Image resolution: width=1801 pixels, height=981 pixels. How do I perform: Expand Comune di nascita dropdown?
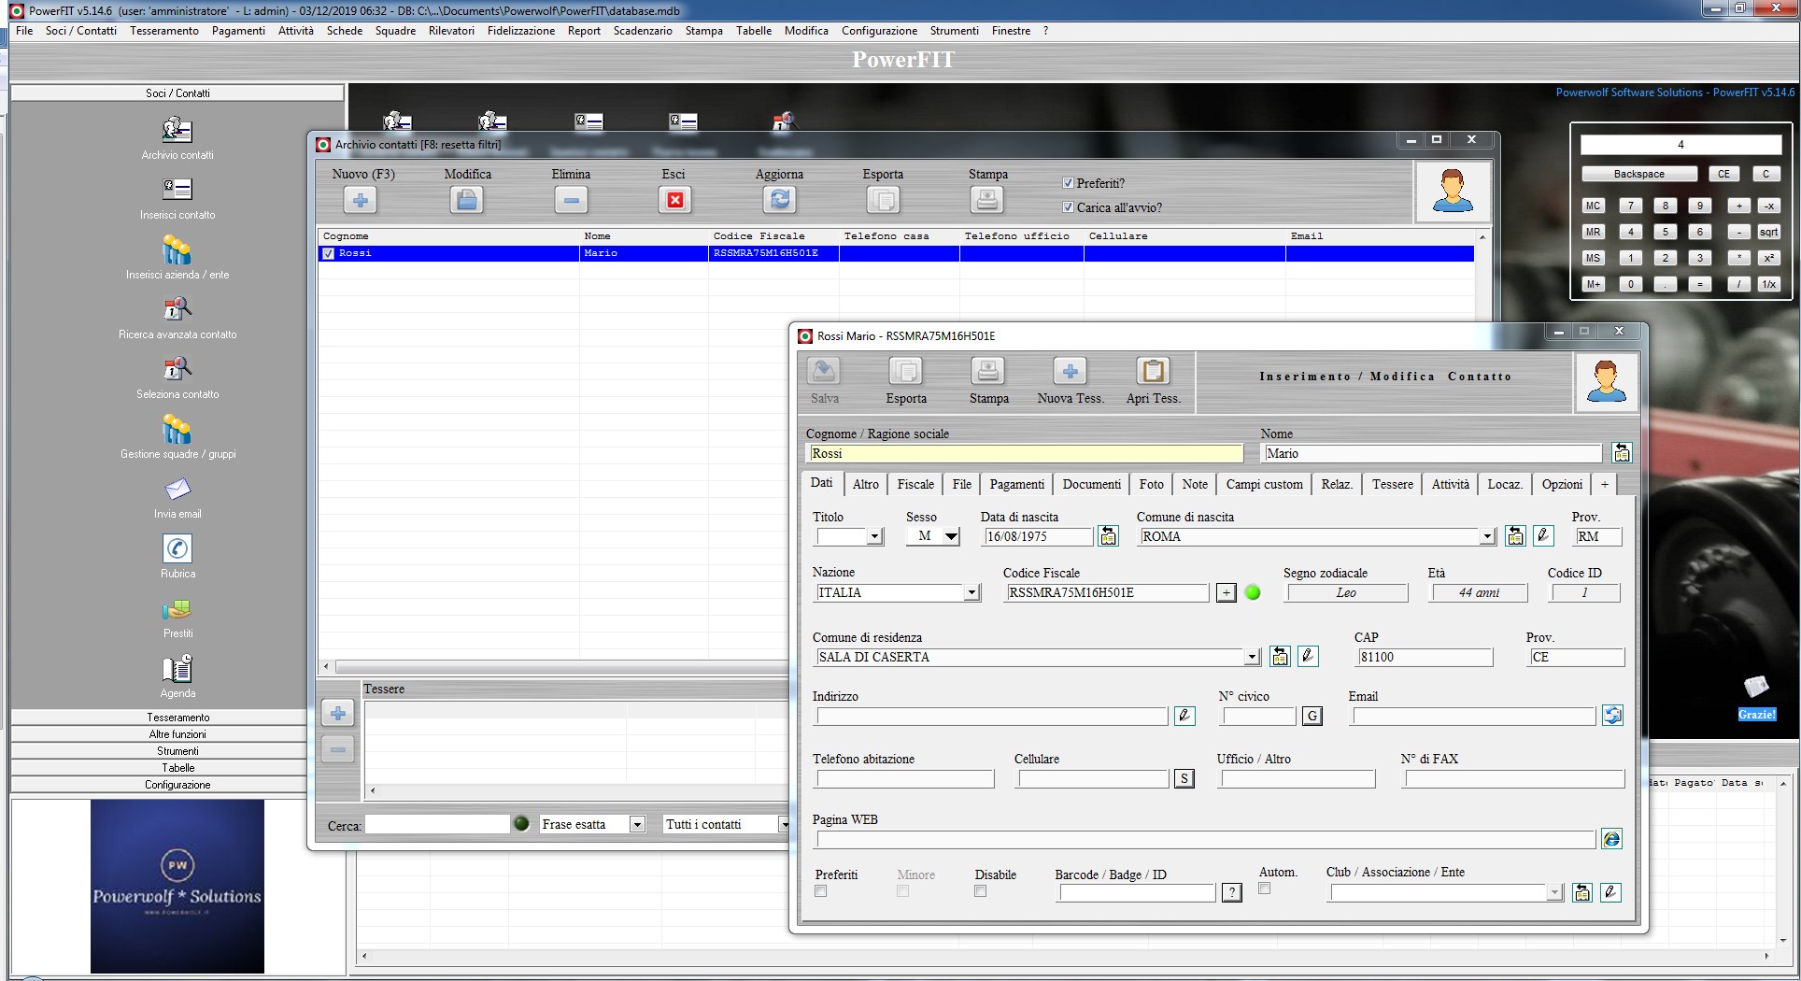click(1487, 537)
